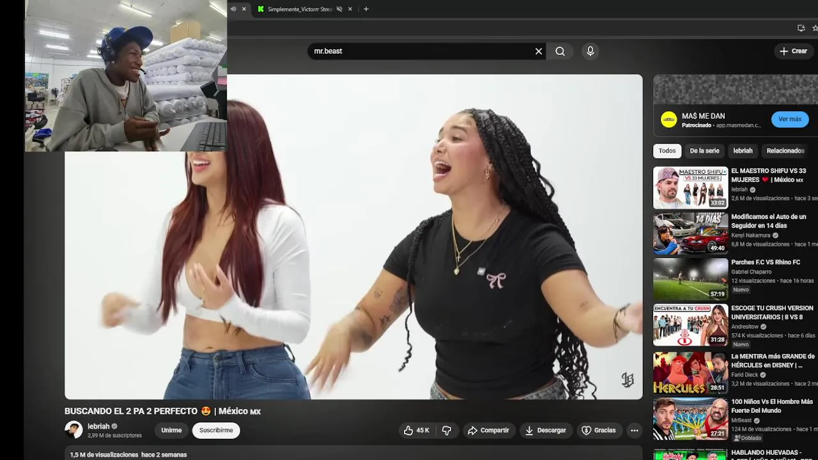Click the Farid Dieck channel name

tap(745, 375)
